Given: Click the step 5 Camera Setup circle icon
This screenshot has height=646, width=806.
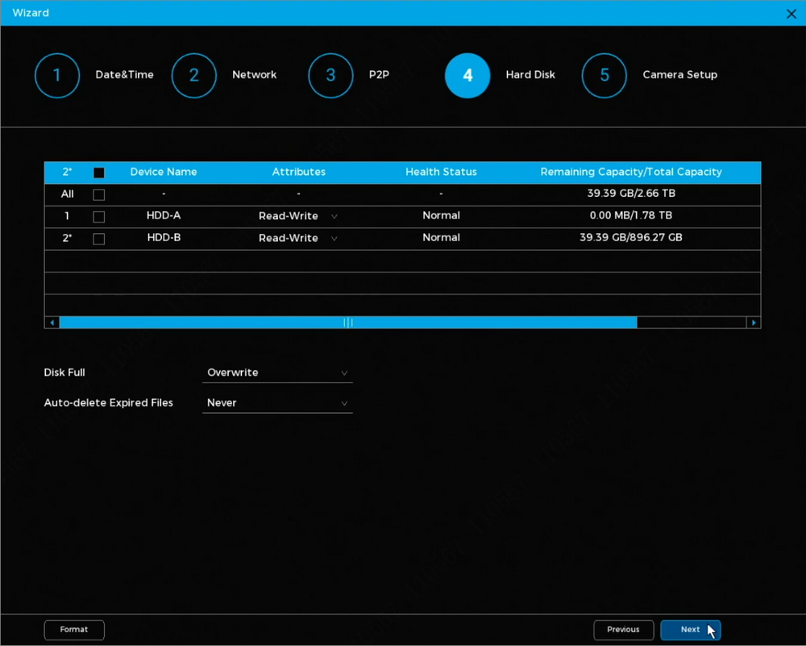Looking at the screenshot, I should (604, 76).
